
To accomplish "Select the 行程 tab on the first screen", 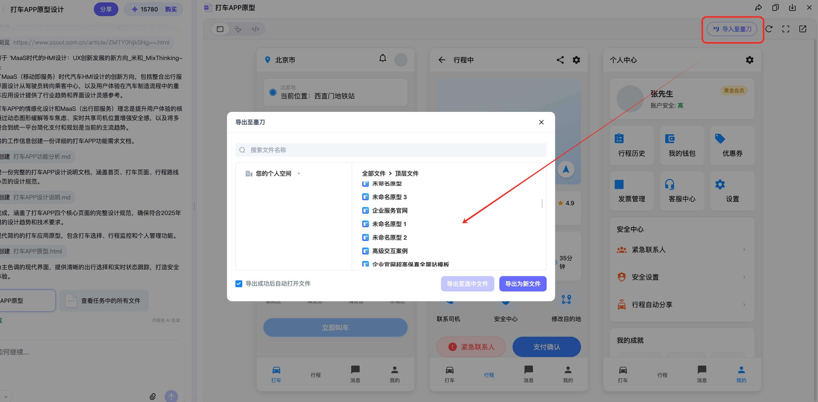I will (316, 375).
